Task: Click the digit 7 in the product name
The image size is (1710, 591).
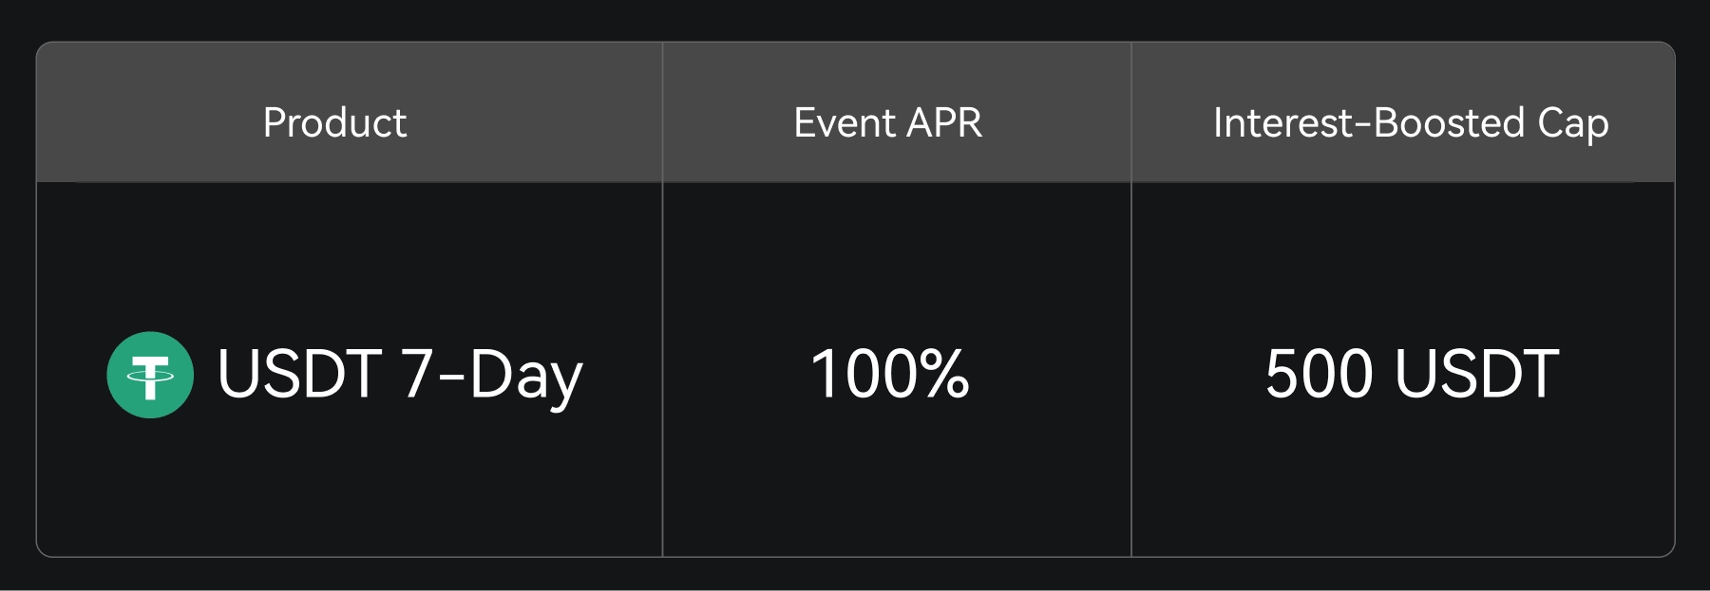Action: coord(418,374)
